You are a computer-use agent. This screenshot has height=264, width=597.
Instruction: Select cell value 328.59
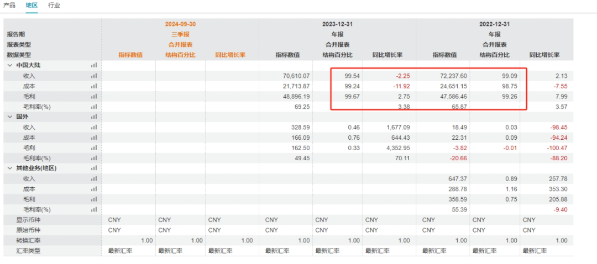(x=301, y=128)
